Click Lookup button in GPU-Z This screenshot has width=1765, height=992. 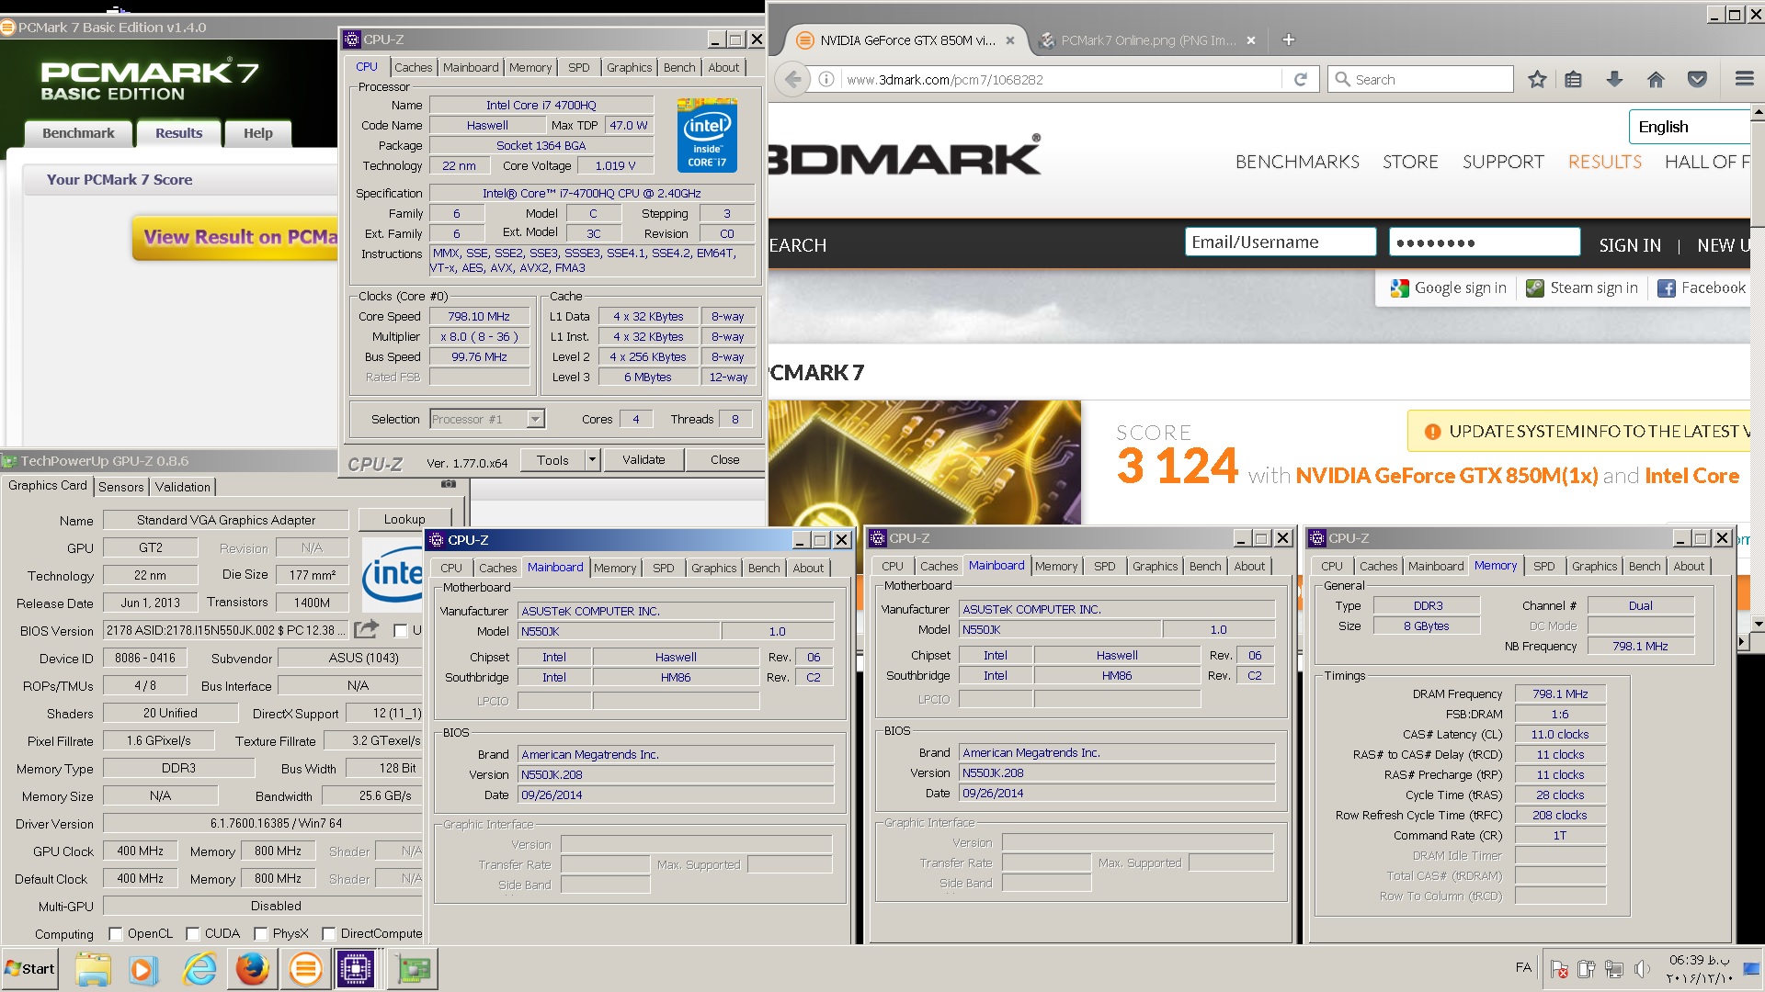[x=404, y=519]
